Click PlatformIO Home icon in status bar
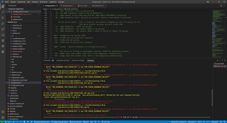This screenshot has height=123, width=227. pos(14,122)
